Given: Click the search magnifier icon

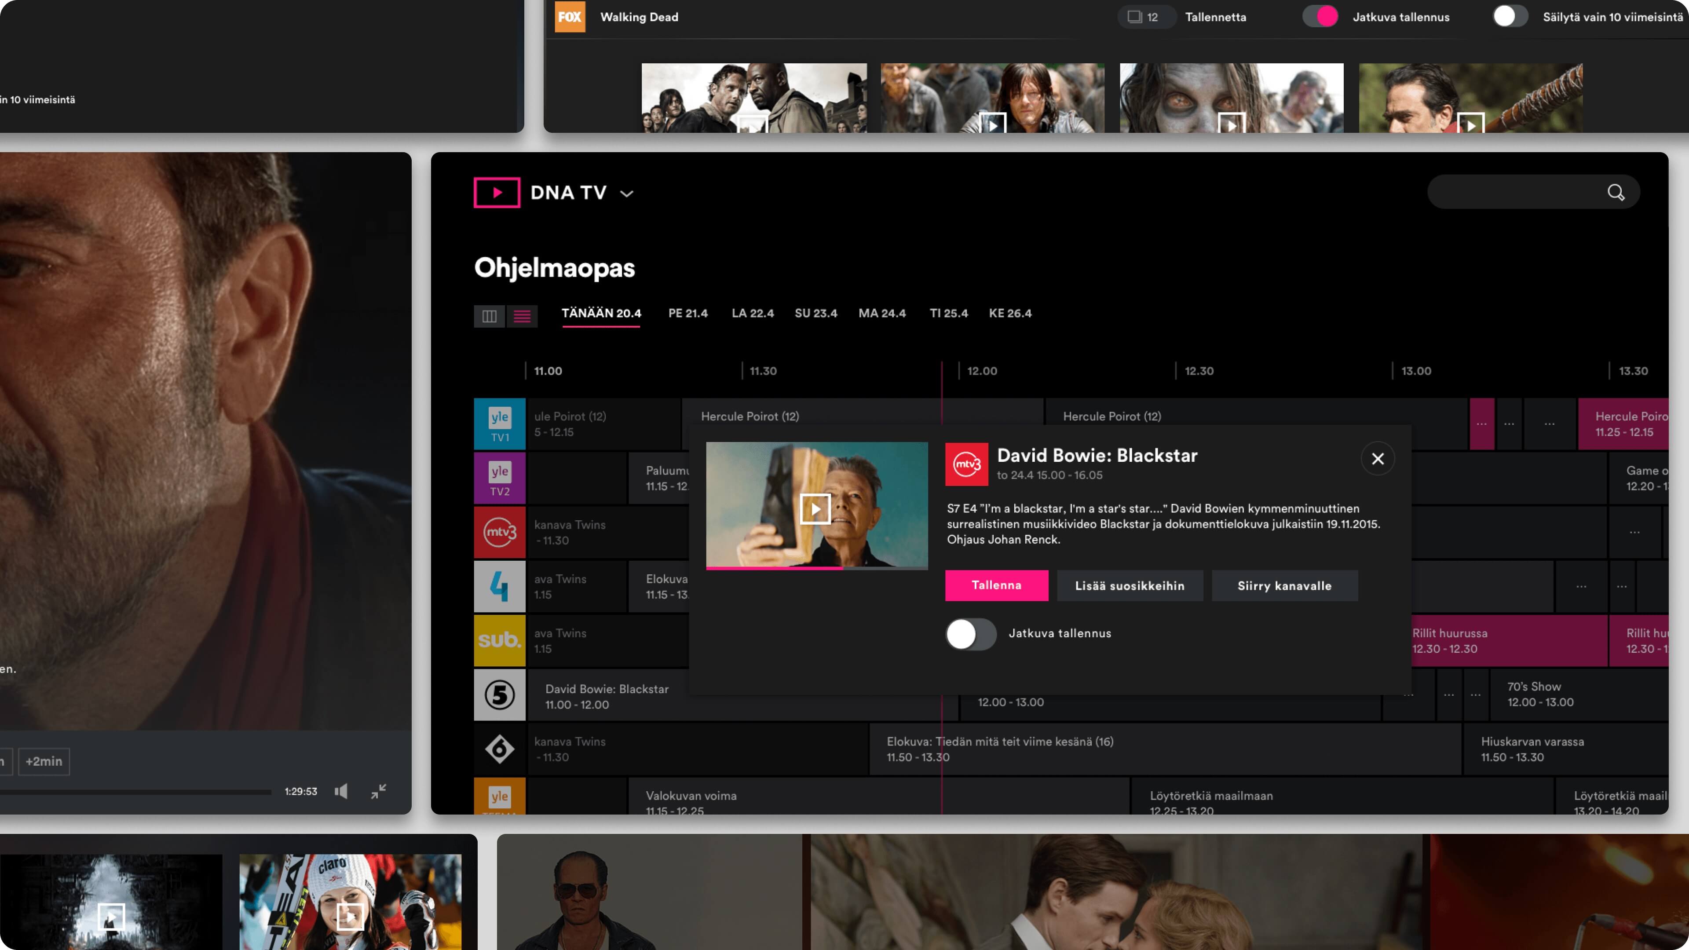Looking at the screenshot, I should tap(1616, 192).
